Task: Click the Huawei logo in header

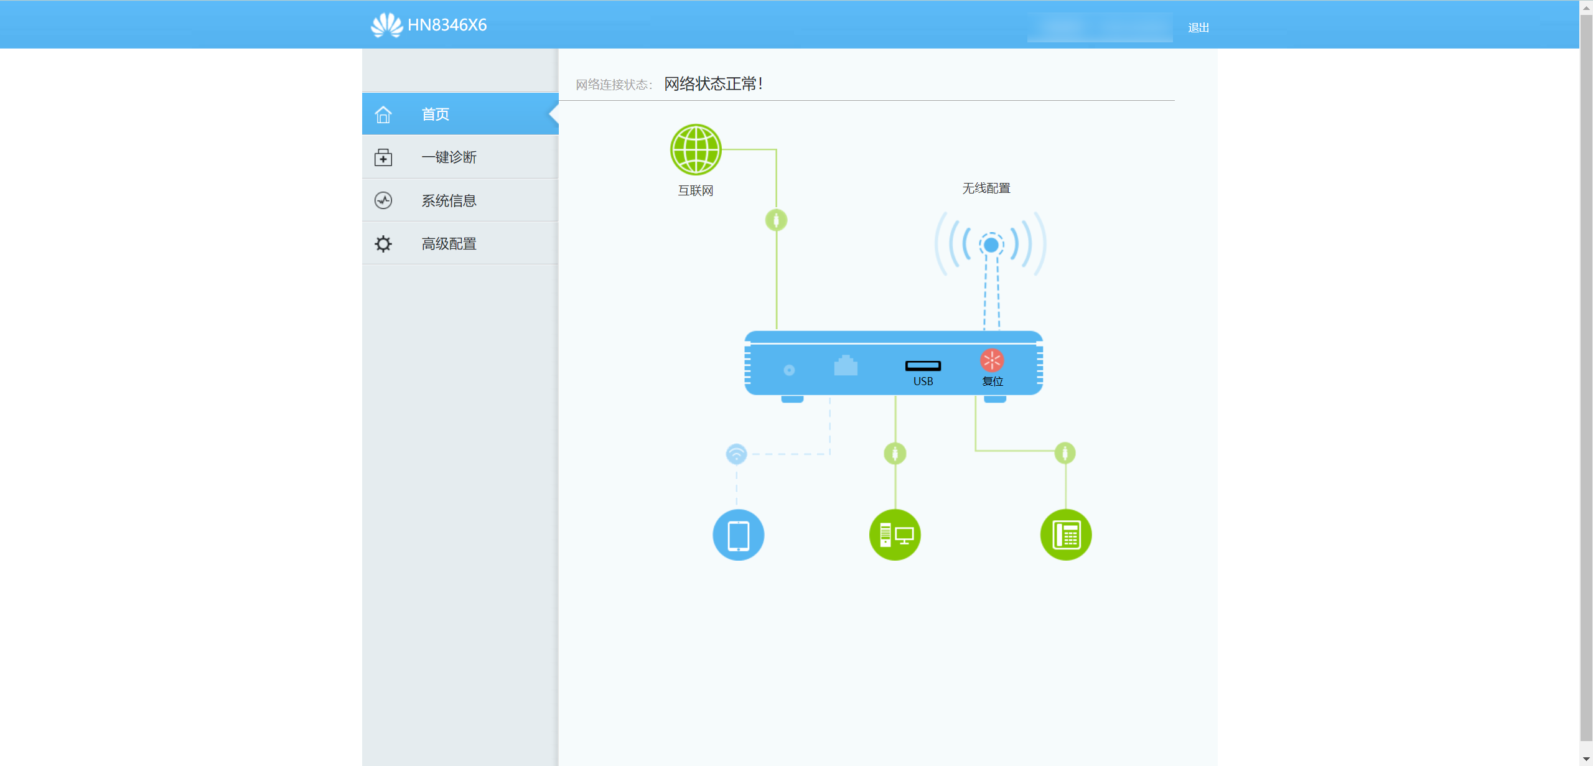Action: click(x=386, y=26)
